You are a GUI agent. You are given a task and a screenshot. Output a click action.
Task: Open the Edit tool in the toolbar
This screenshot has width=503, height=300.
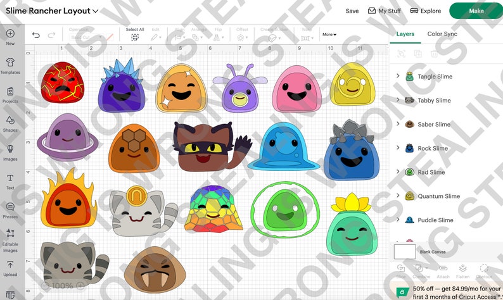156,34
